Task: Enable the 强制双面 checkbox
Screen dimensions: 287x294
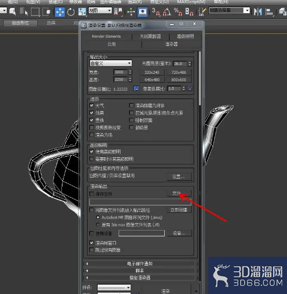Action: tap(131, 120)
